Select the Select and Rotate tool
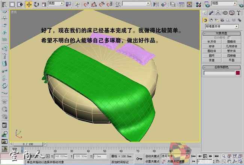 (36, 4)
